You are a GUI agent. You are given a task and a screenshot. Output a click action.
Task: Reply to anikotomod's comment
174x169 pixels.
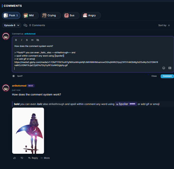click(x=33, y=158)
